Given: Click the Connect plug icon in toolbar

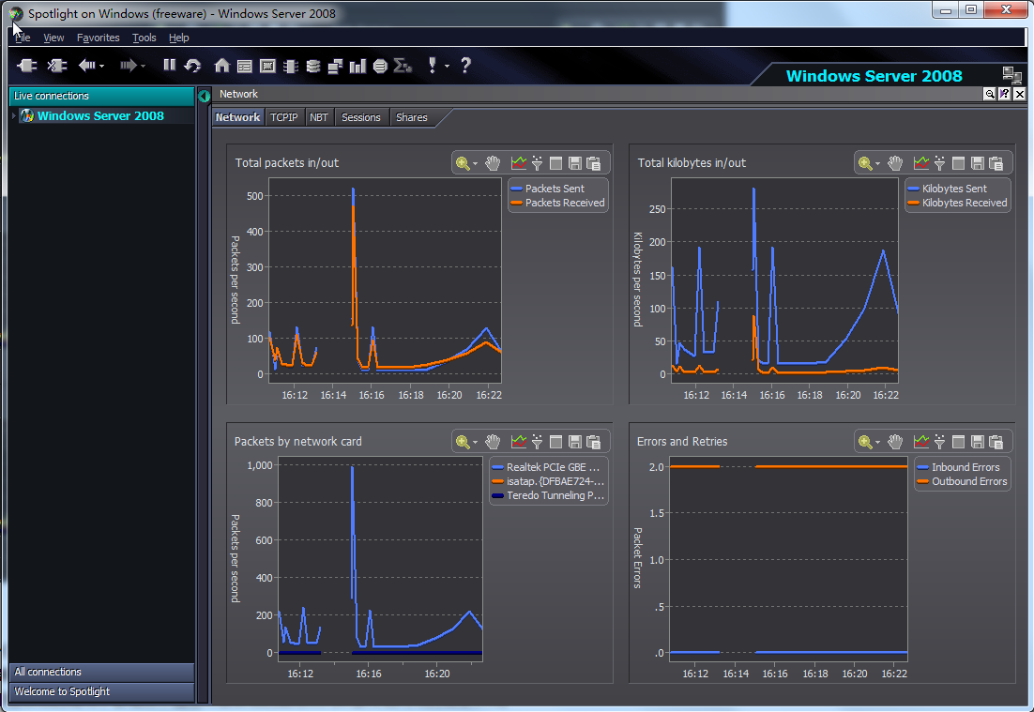Looking at the screenshot, I should pyautogui.click(x=27, y=66).
